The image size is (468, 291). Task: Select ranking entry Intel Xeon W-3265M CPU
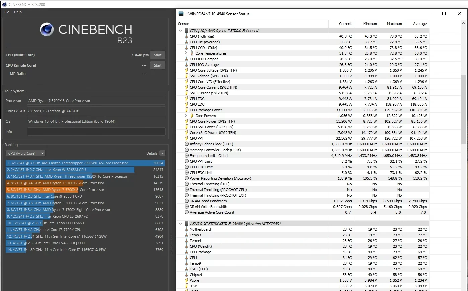pyautogui.click(x=85, y=170)
